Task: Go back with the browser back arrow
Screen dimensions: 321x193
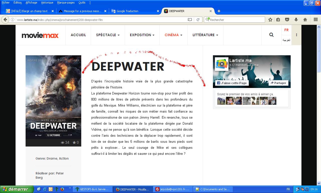Action: tap(5, 20)
